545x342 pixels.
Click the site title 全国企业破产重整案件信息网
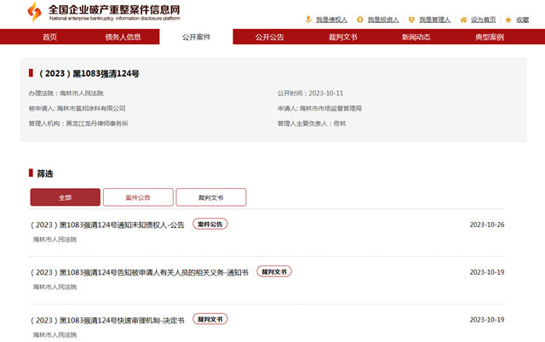114,9
